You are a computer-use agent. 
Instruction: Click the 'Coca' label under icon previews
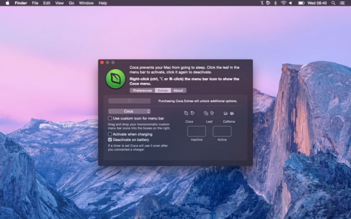coord(189,122)
